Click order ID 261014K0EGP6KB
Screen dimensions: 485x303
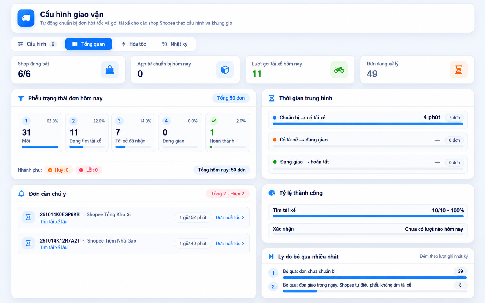click(60, 214)
